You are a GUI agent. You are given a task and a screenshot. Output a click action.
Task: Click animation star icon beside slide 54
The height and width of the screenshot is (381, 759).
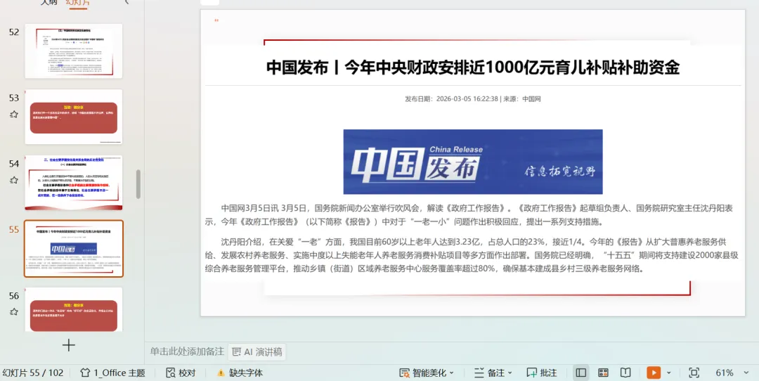(x=13, y=181)
